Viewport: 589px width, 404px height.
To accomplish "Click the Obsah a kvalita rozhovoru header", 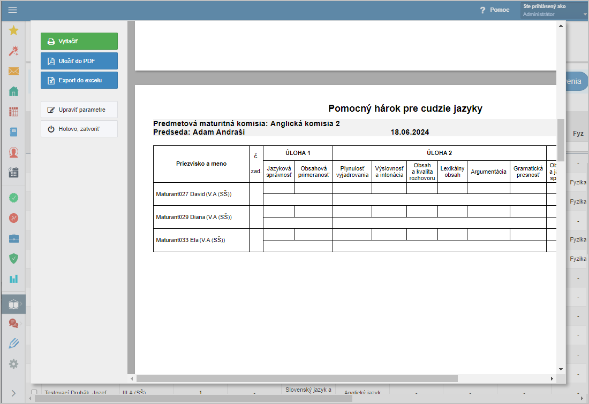I will (x=422, y=172).
